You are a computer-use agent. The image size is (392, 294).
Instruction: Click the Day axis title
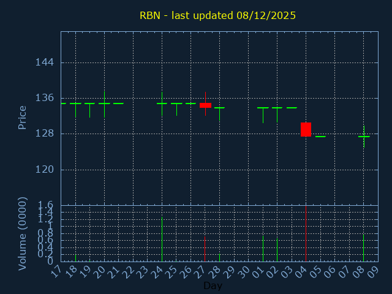click(213, 285)
